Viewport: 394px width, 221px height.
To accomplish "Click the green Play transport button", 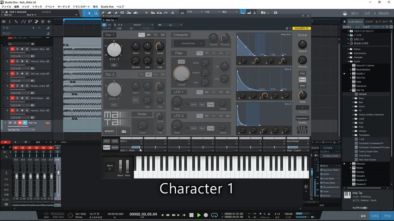I will point(199,215).
